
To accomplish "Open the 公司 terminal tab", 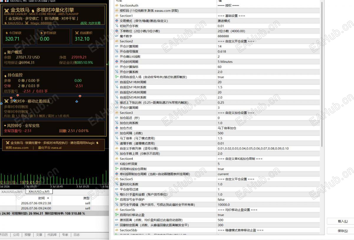I will [16, 235].
